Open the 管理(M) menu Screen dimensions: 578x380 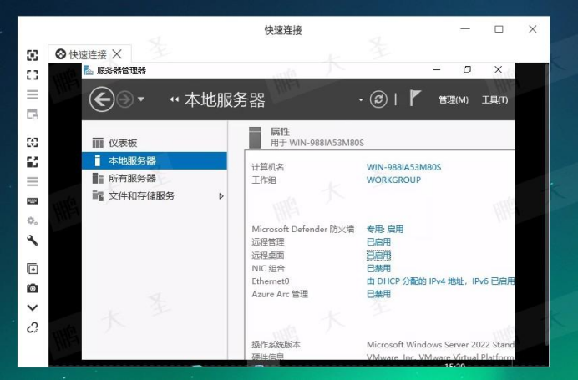click(454, 100)
